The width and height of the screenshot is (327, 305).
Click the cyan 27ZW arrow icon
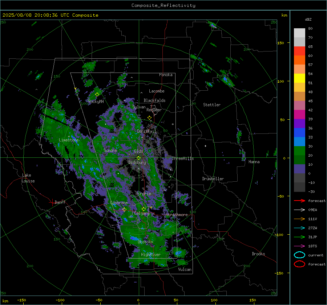299,228
